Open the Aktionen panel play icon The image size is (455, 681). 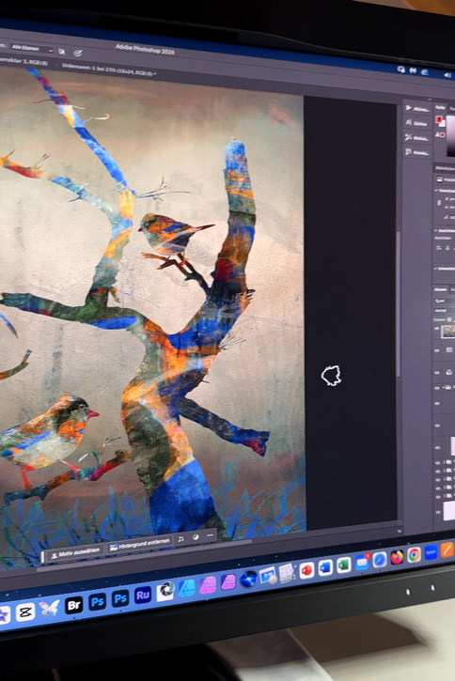click(x=409, y=108)
